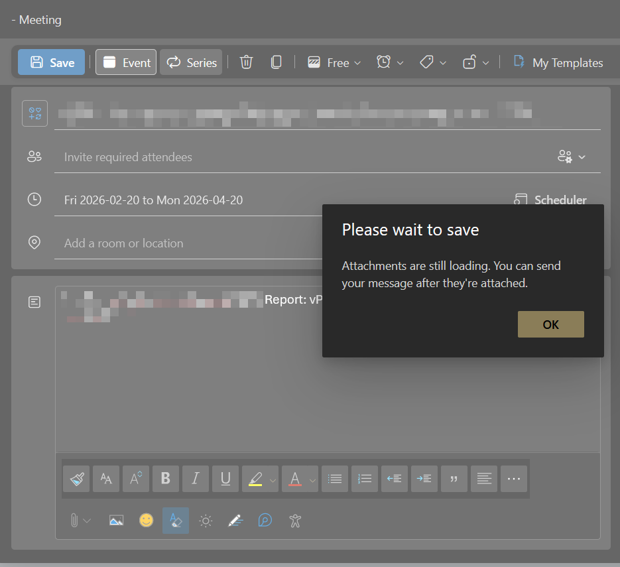
Task: Click the Save button
Action: [x=52, y=62]
